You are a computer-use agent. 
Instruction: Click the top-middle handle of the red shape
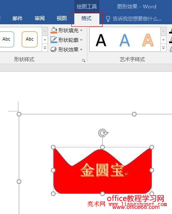tap(102, 147)
